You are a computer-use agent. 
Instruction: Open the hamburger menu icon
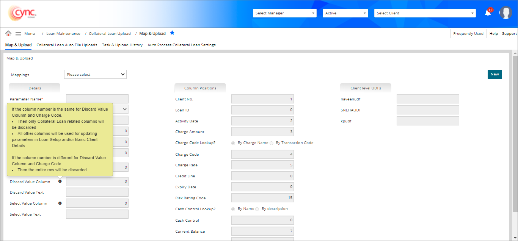pyautogui.click(x=18, y=33)
